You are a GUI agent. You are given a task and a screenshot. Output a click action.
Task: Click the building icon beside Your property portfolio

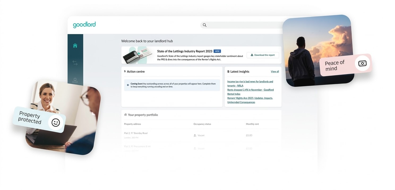click(125, 115)
